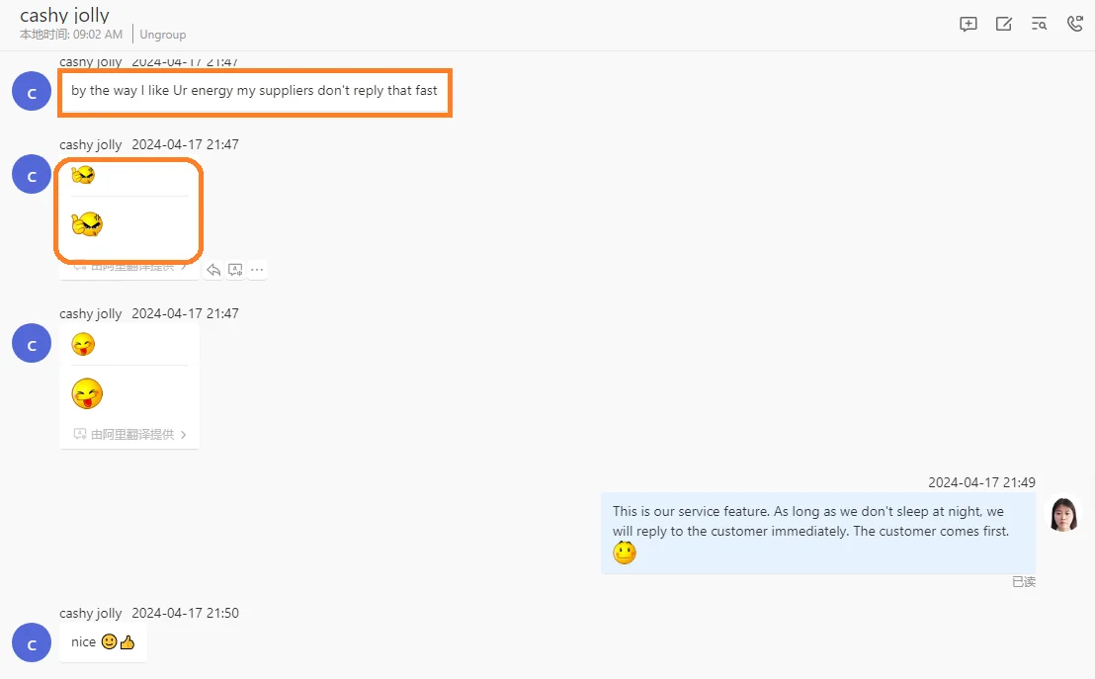The height and width of the screenshot is (679, 1095).
Task: Open the search chat history icon
Action: 1039,24
